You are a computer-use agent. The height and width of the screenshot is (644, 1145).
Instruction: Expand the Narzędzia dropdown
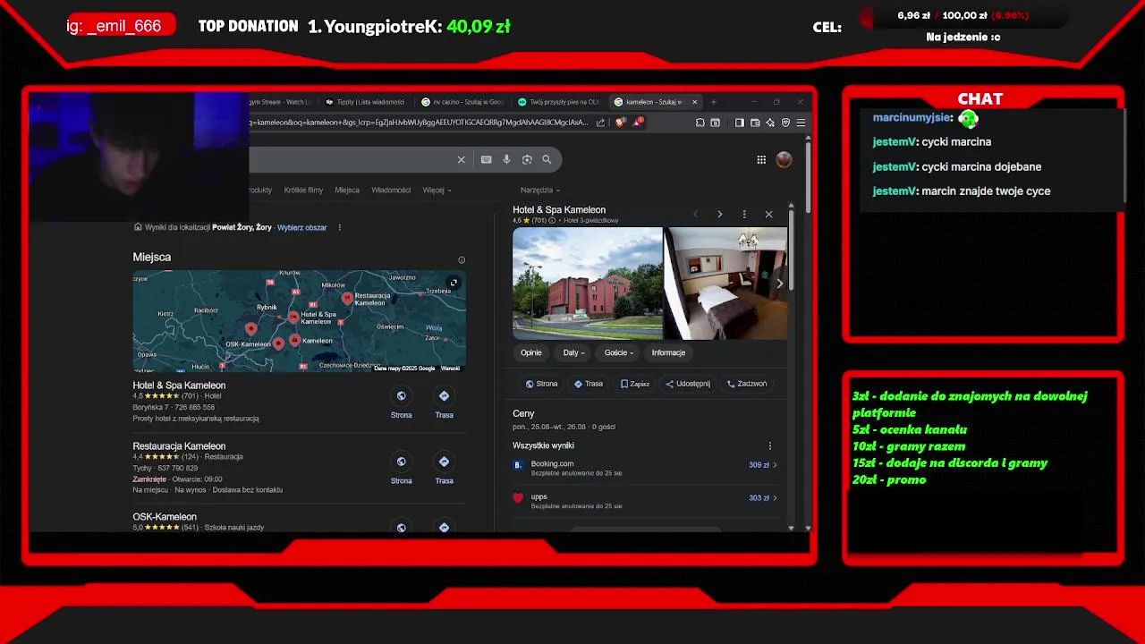tap(540, 191)
